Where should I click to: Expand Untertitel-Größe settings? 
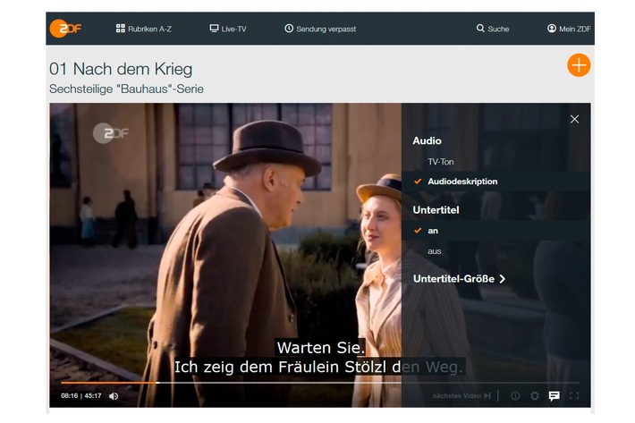(x=459, y=279)
